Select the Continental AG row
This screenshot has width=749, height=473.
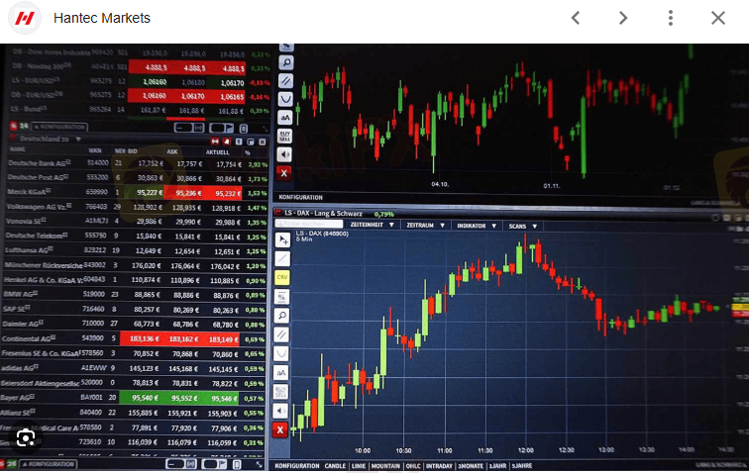point(134,338)
